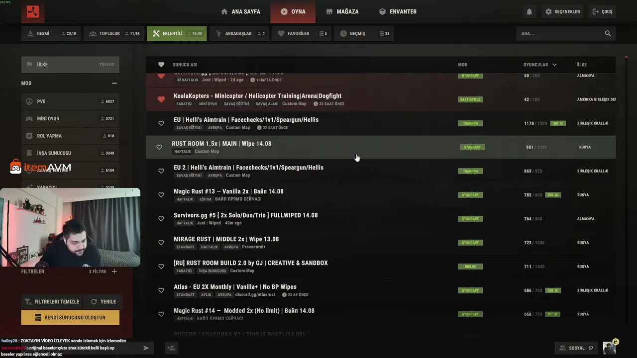Open the SOSYAL panel
Viewport: 637px width, 358px height.
576,348
